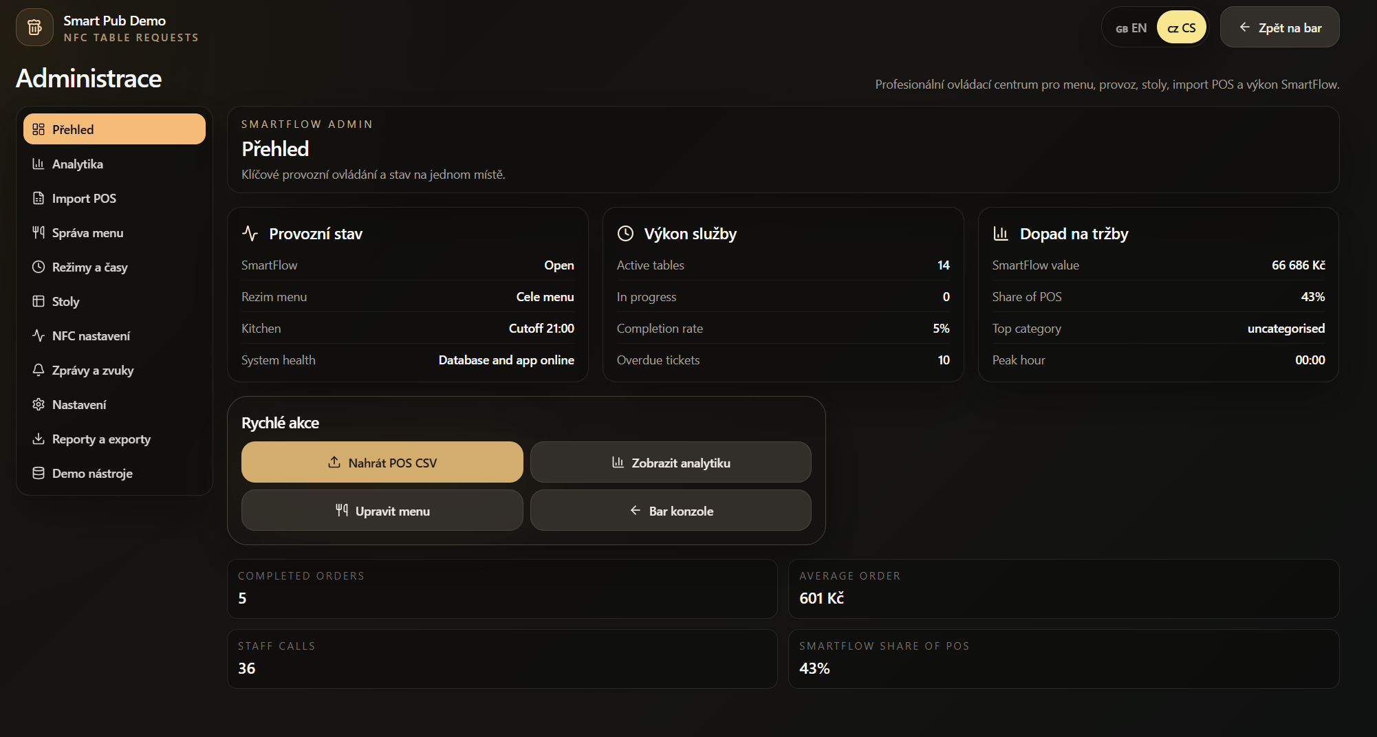Open Reporty a exporty section
Screen dimensions: 1377x737
(x=114, y=439)
